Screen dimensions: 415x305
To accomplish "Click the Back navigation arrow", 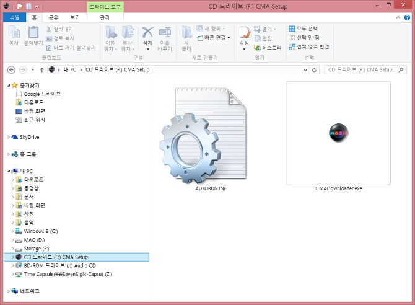I will click(11, 69).
